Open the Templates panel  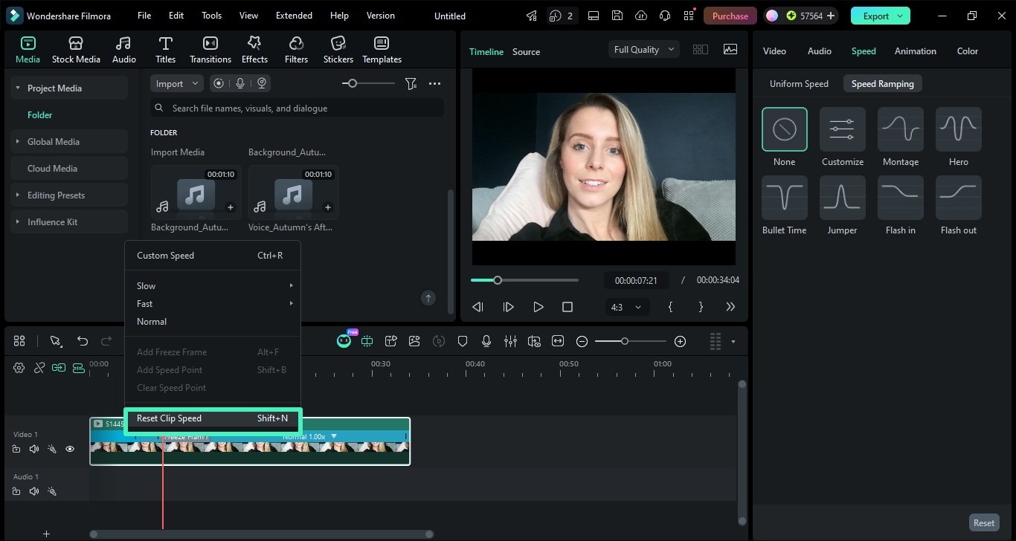click(382, 50)
